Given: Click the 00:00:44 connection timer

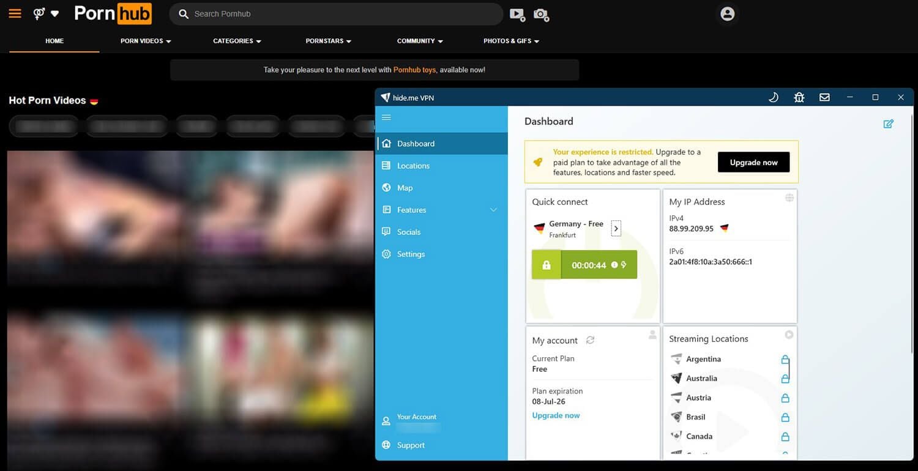Looking at the screenshot, I should coord(589,265).
